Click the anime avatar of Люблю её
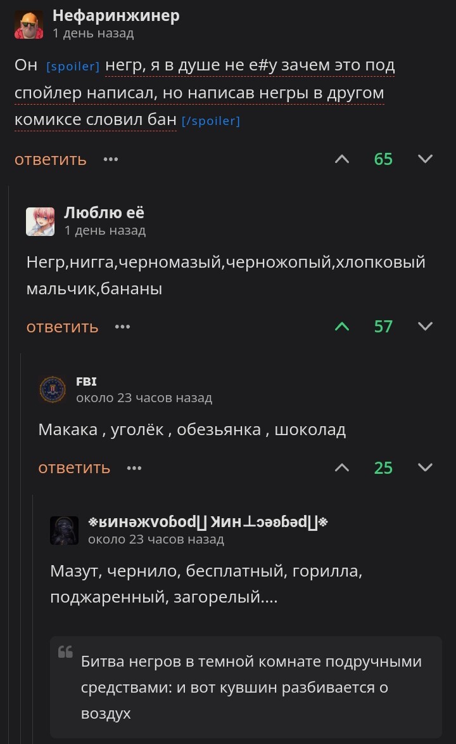Image resolution: width=456 pixels, height=744 pixels. click(41, 221)
